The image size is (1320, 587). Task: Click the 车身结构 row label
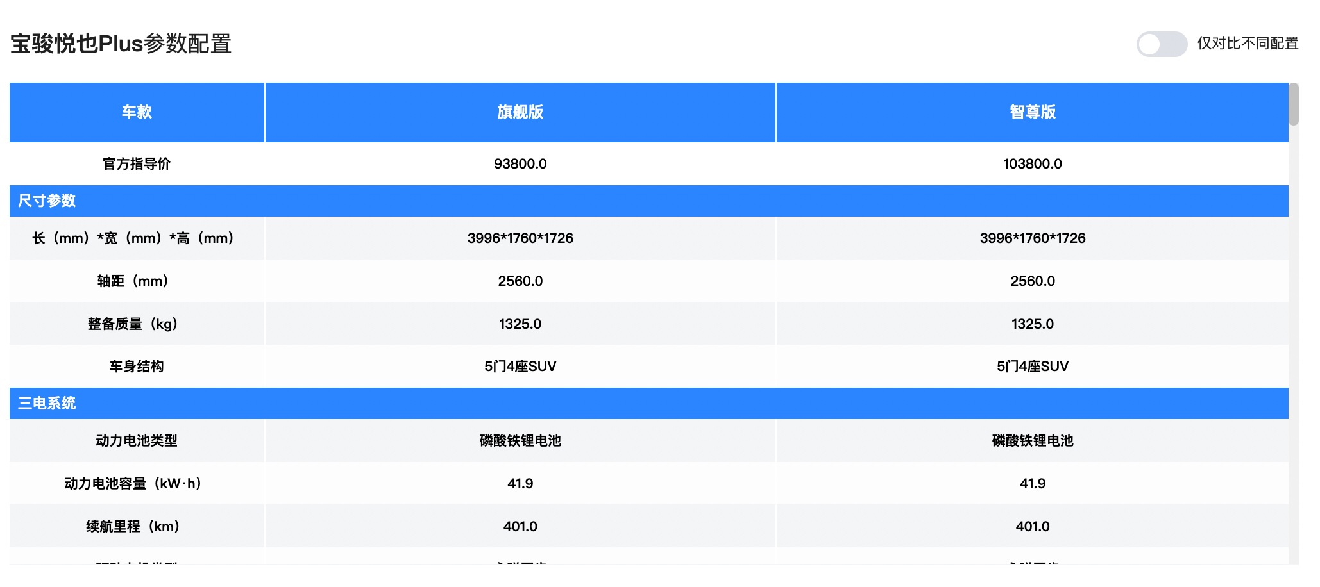(x=137, y=366)
